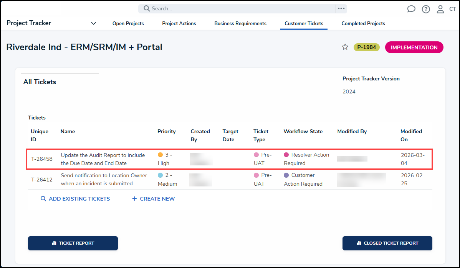The width and height of the screenshot is (460, 268).
Task: Click the plus icon beside Create New
Action: [x=134, y=199]
